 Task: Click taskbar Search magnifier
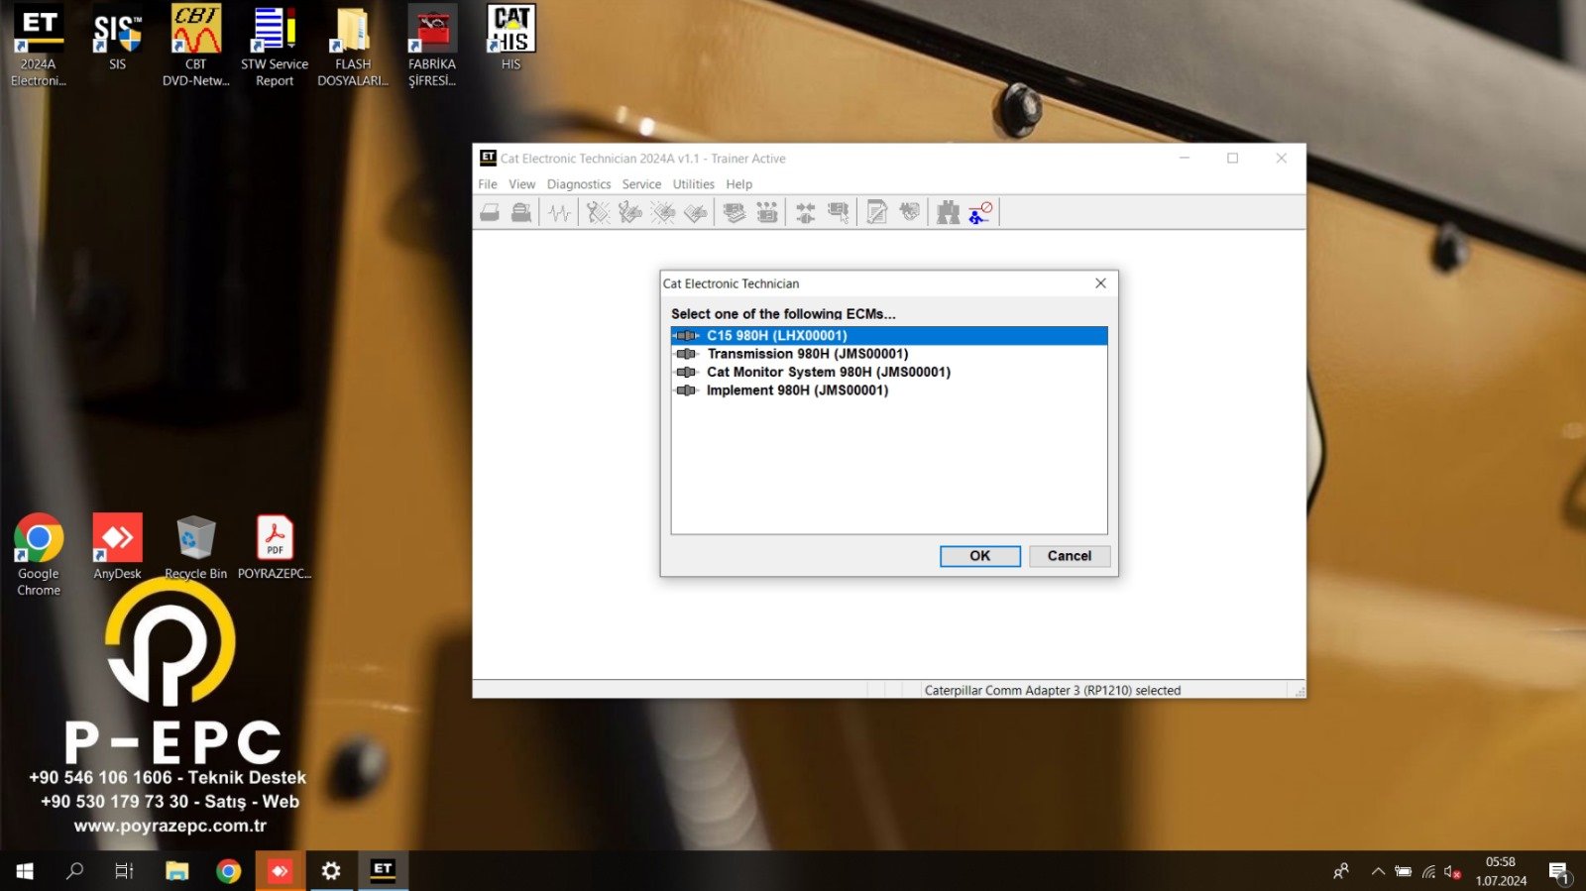pos(74,871)
